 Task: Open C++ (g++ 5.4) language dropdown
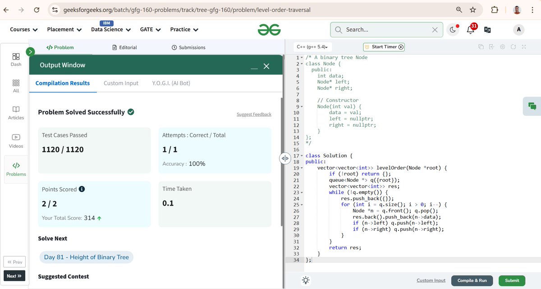(x=313, y=47)
